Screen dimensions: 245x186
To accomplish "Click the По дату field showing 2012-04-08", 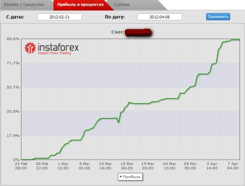I will pos(160,17).
